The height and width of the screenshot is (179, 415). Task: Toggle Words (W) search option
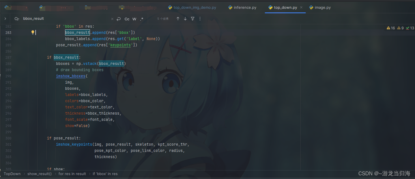point(134,19)
